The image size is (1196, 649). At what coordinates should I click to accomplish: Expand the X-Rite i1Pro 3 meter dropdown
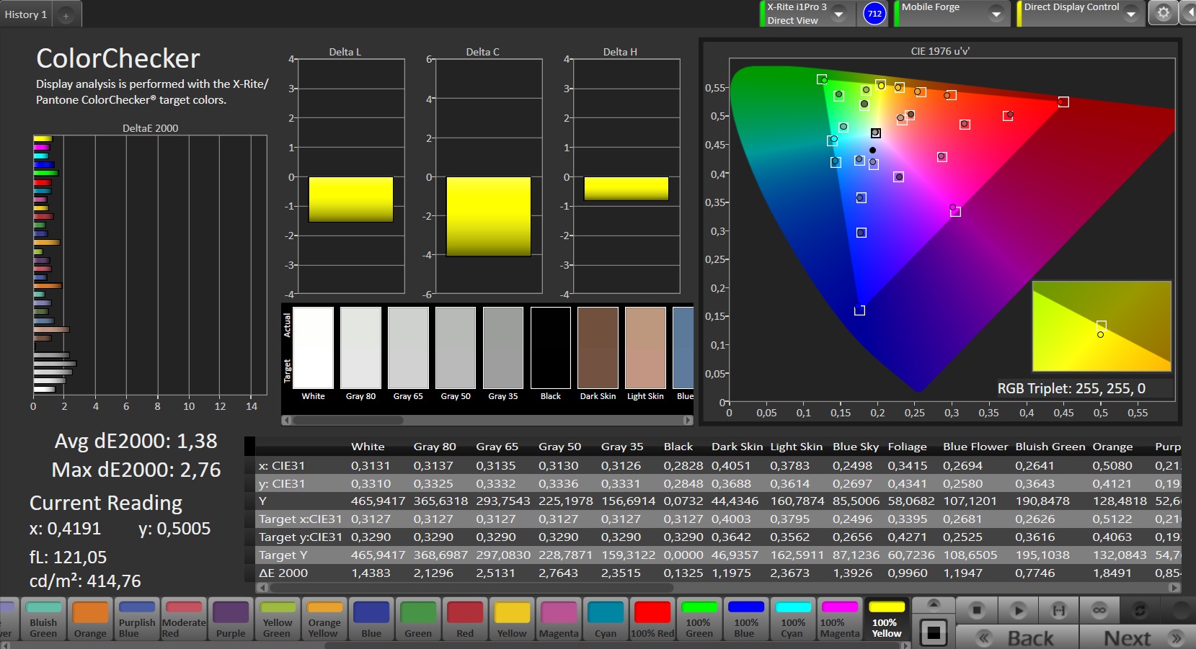pos(839,14)
